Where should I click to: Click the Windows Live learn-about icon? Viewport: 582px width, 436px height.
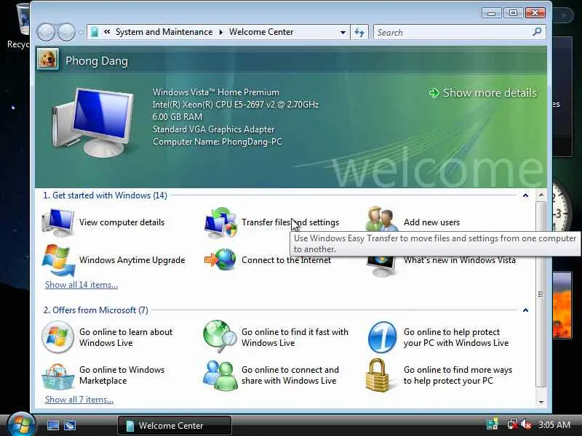58,337
